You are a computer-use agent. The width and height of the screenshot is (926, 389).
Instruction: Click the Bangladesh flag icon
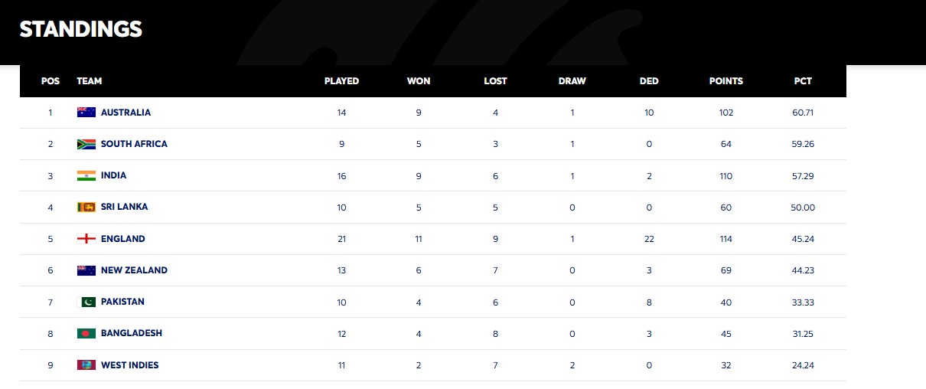point(86,333)
